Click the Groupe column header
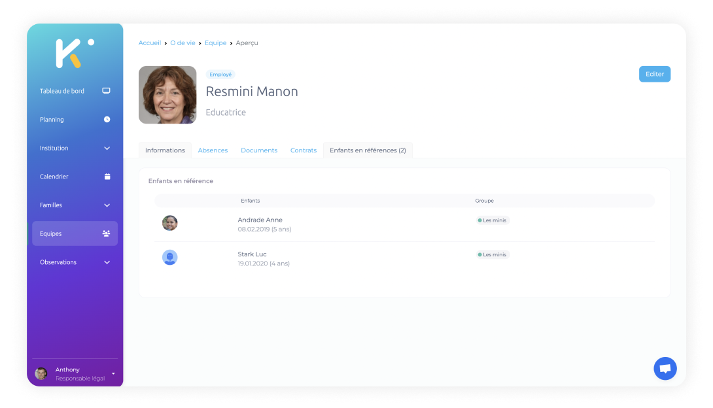Image resolution: width=713 pixels, height=408 pixels. [x=484, y=201]
